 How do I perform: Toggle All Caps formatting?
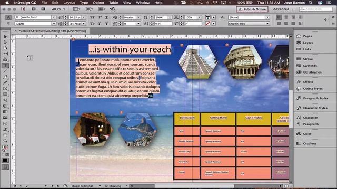[x=92, y=17]
